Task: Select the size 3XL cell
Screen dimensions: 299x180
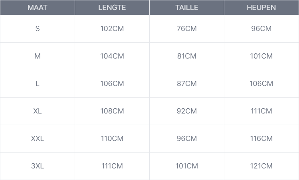Action: [38, 166]
